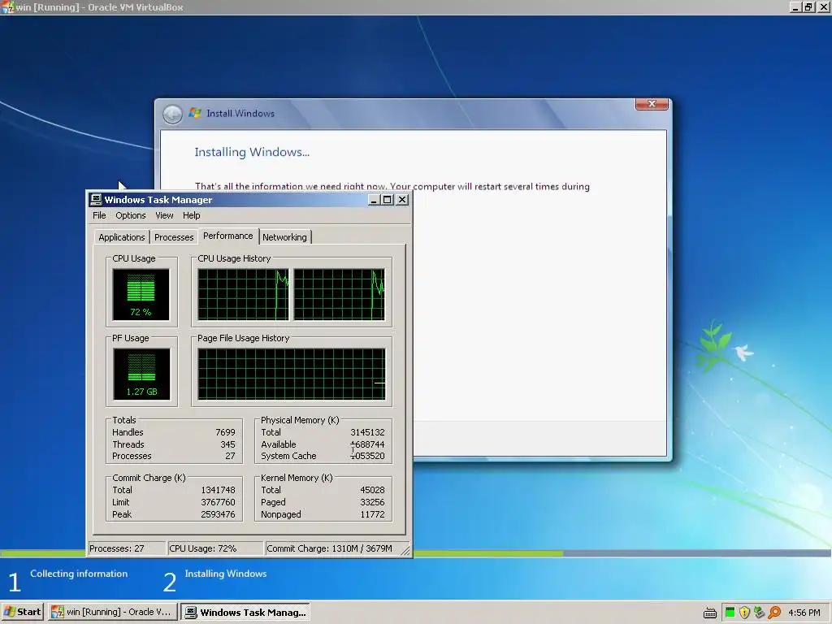Open the Options menu in Task Manager
Screen dimensions: 832x624
point(131,215)
